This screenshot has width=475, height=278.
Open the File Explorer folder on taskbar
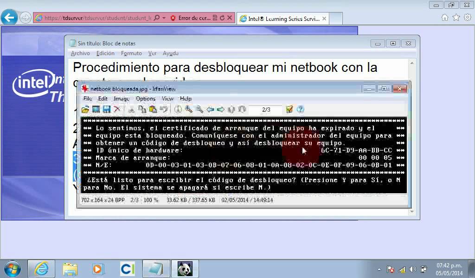pos(71,269)
